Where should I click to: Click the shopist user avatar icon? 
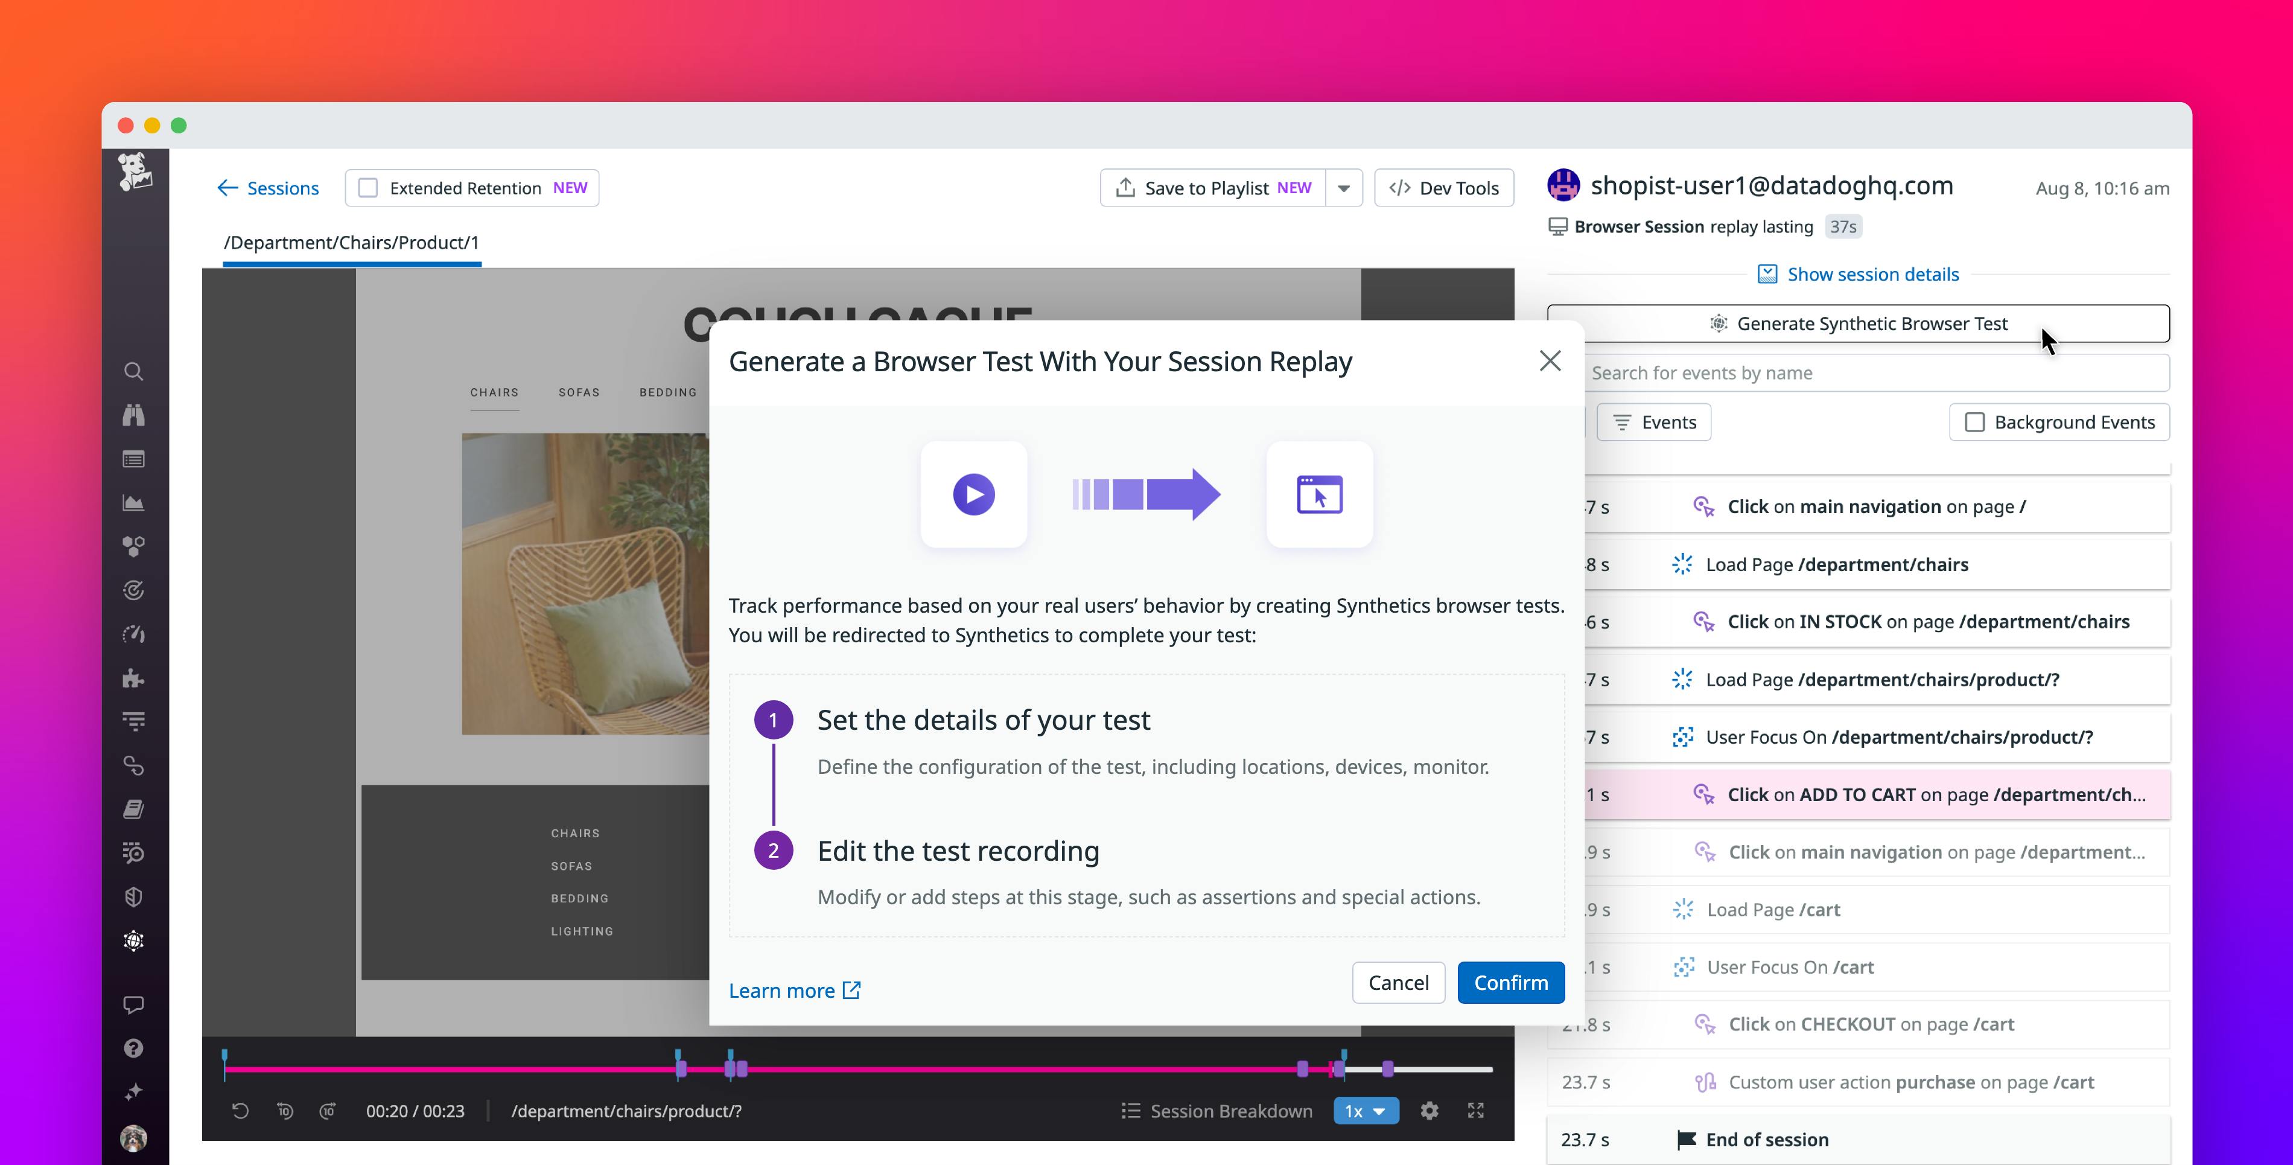click(x=1564, y=185)
